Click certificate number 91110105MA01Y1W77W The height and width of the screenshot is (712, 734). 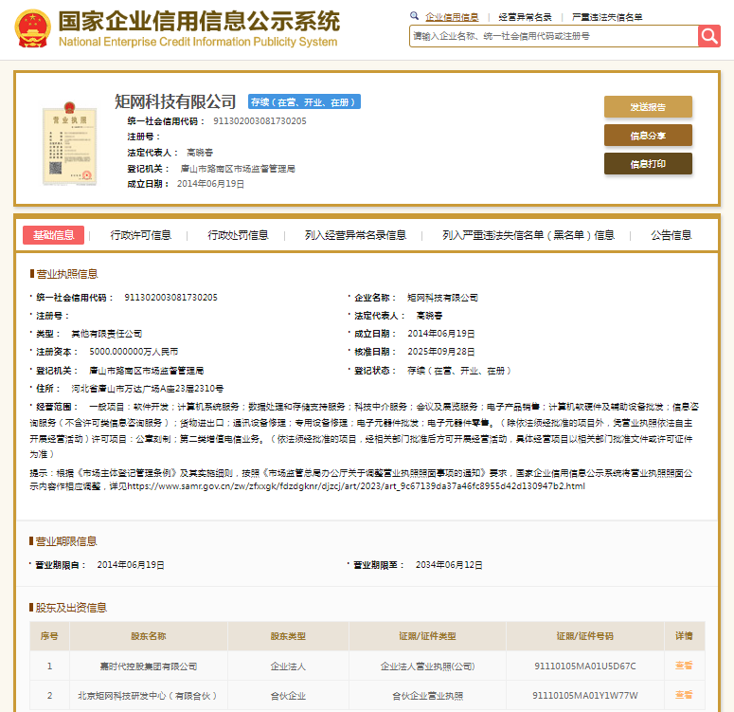click(x=585, y=695)
